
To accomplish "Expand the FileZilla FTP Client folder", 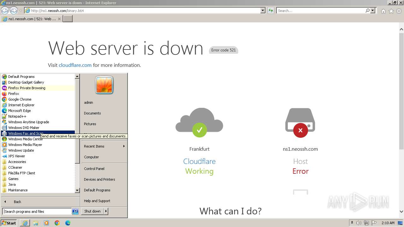I will click(38, 173).
